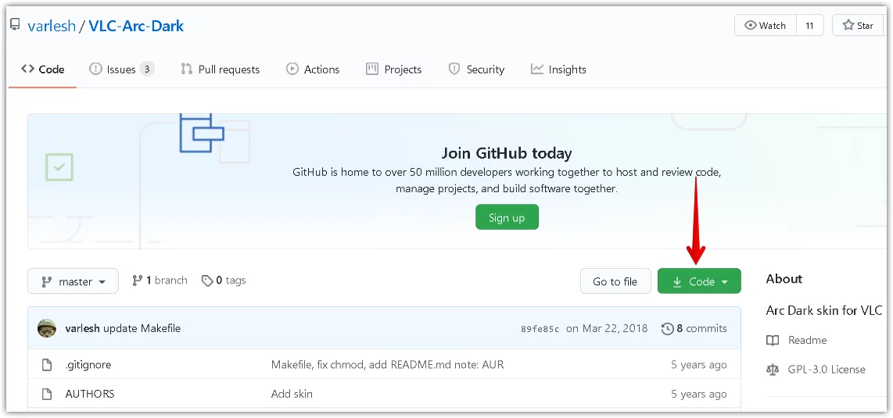Open the Actions tab
Screen dimensions: 893x418
(x=313, y=70)
